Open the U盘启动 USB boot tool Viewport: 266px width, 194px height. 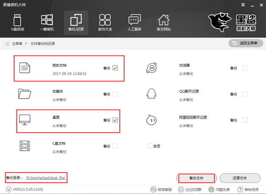tap(17, 23)
